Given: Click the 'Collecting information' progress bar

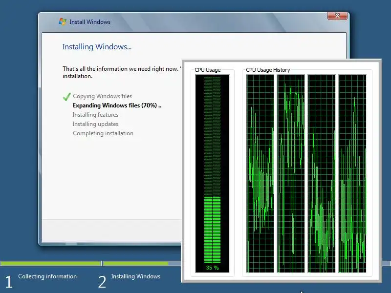Looking at the screenshot, I should point(51,263).
